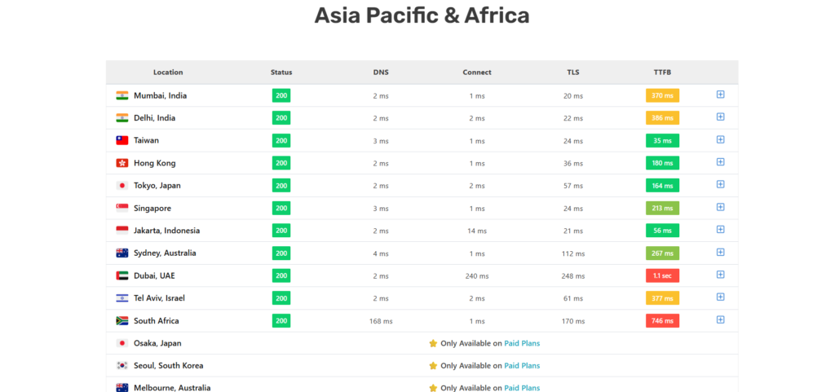The image size is (835, 392).
Task: Click the 200 status badge for Taiwan
Action: (281, 140)
